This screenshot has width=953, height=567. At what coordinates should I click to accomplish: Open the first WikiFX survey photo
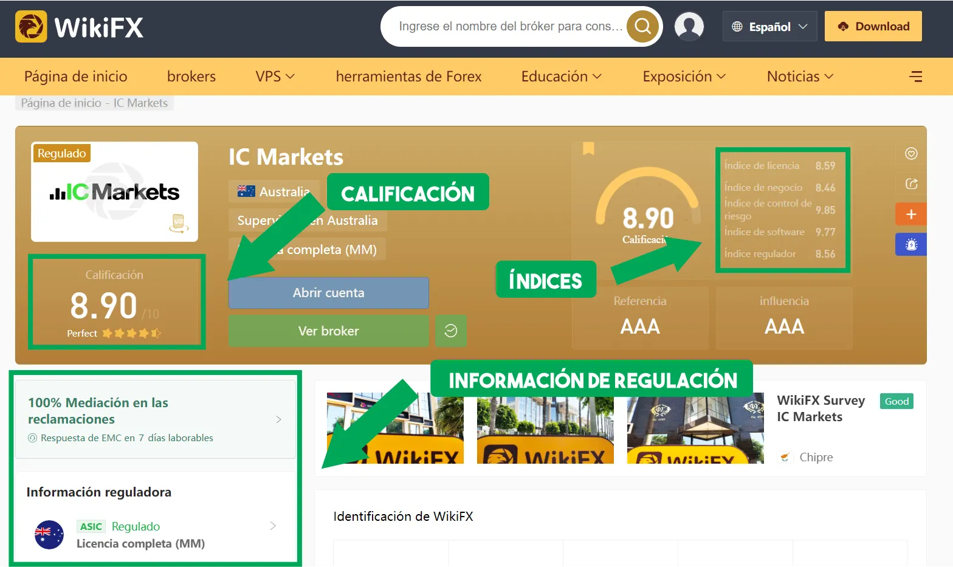pyautogui.click(x=395, y=428)
